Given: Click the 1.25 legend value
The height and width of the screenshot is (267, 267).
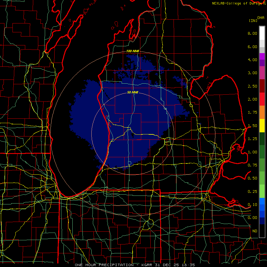Looking at the screenshot, I should pos(252,139).
